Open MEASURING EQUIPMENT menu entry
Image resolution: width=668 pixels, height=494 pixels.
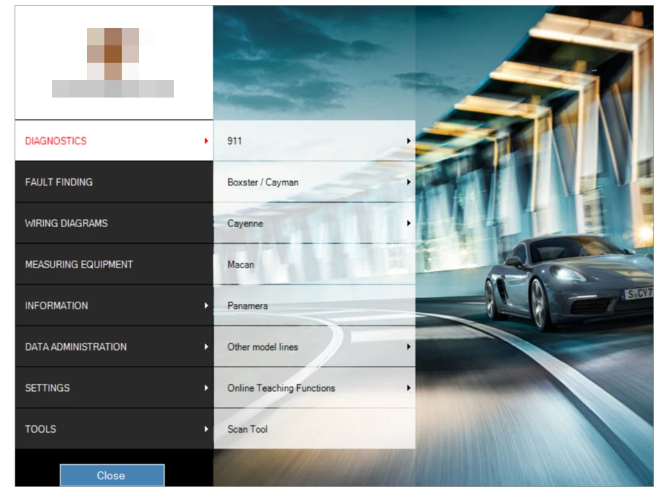113,265
